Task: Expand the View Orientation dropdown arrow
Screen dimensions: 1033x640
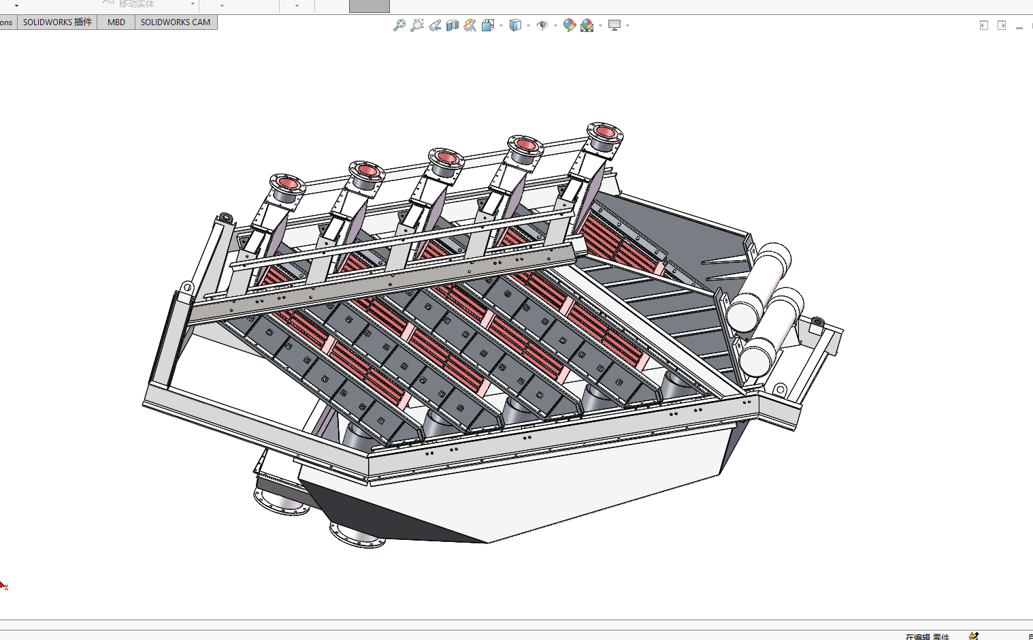Action: coord(502,26)
